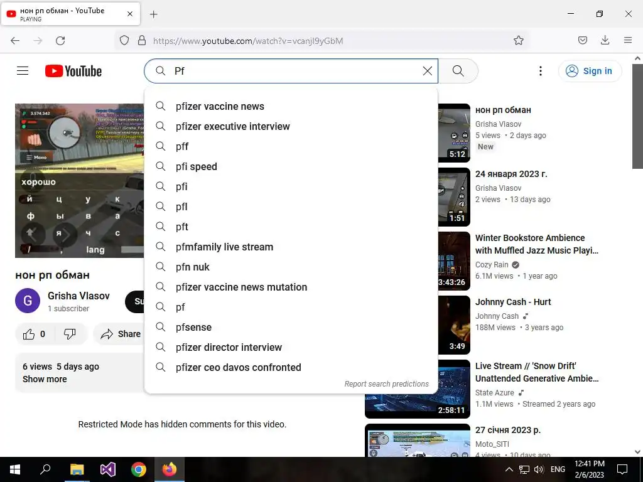Select pfizer director interview suggestion

291,347
